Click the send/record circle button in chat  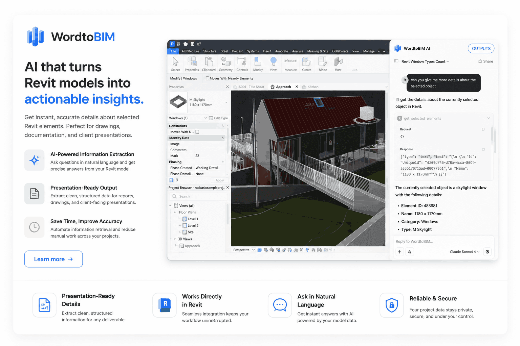[487, 252]
